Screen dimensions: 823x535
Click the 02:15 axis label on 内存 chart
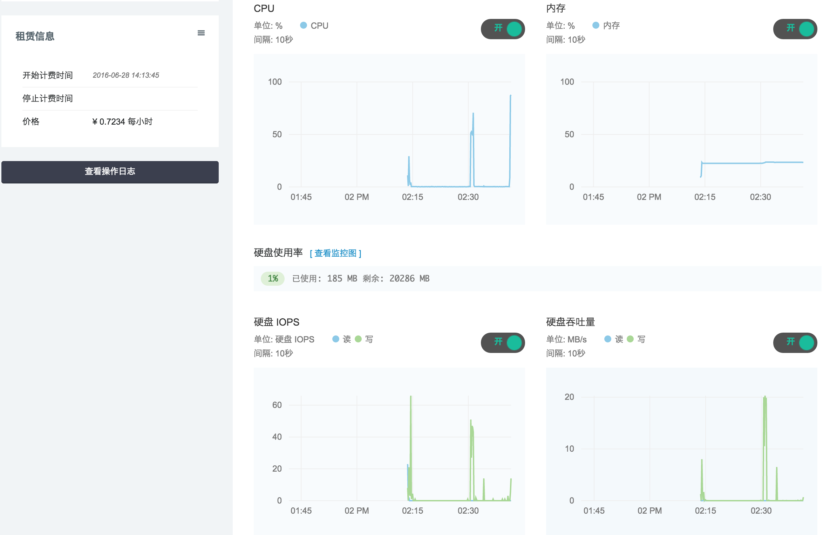[x=705, y=197]
